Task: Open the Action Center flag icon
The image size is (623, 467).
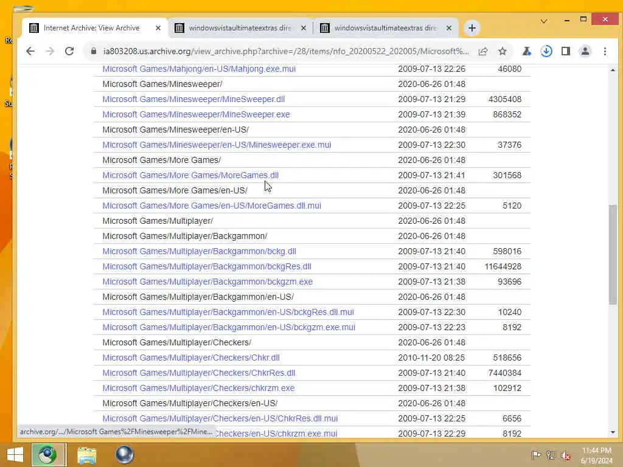Action: click(x=536, y=455)
